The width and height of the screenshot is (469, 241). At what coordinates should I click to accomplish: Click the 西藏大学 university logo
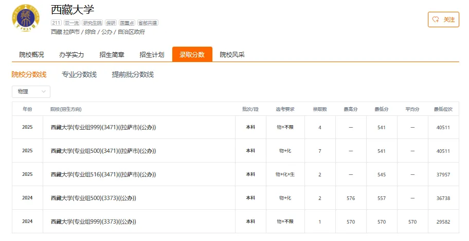26,18
